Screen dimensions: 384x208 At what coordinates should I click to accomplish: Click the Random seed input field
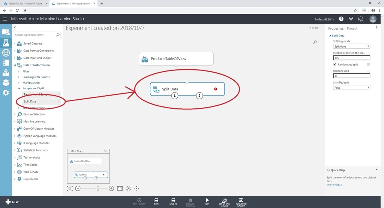(x=351, y=76)
